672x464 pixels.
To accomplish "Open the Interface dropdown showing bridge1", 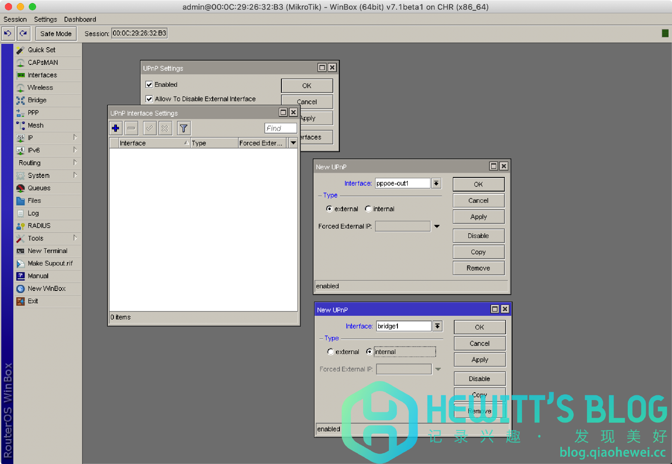I will pyautogui.click(x=437, y=326).
